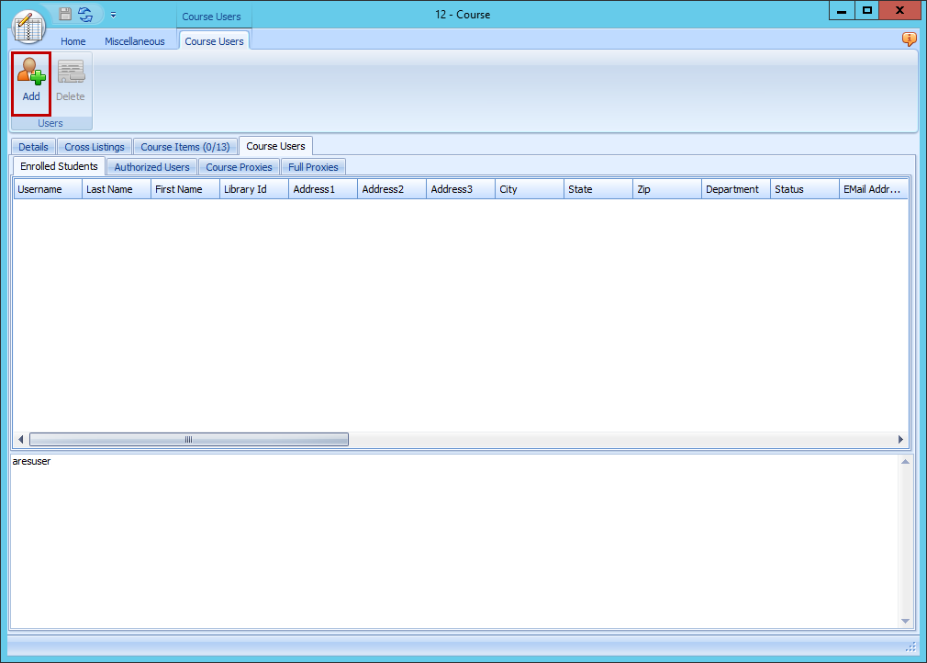927x663 pixels.
Task: Click the Save floppy disk icon
Action: click(65, 14)
